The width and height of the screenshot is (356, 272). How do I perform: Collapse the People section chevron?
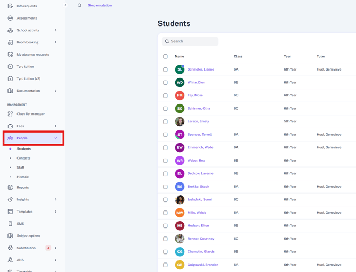56,138
